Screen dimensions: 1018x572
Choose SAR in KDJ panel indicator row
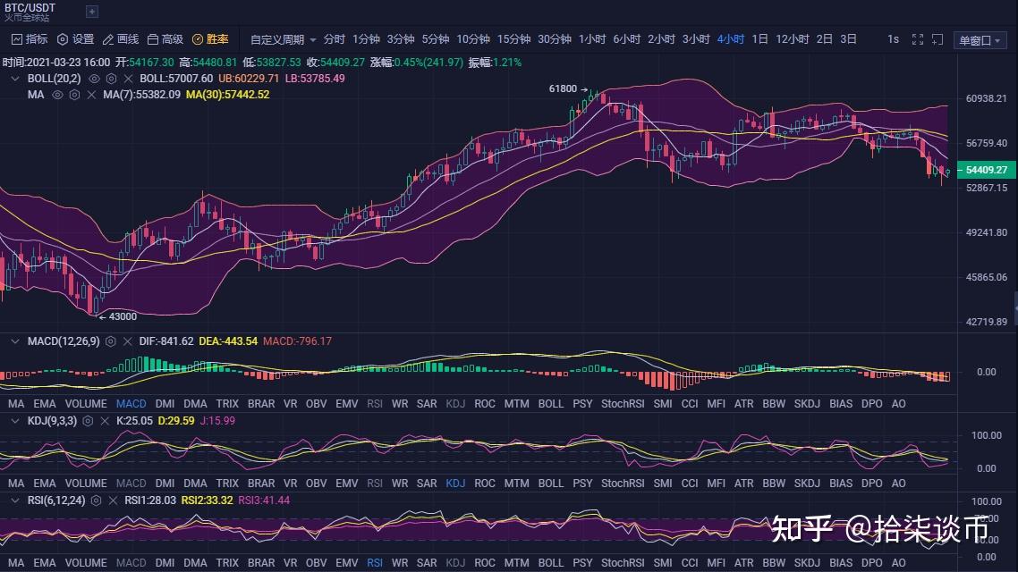pos(427,484)
